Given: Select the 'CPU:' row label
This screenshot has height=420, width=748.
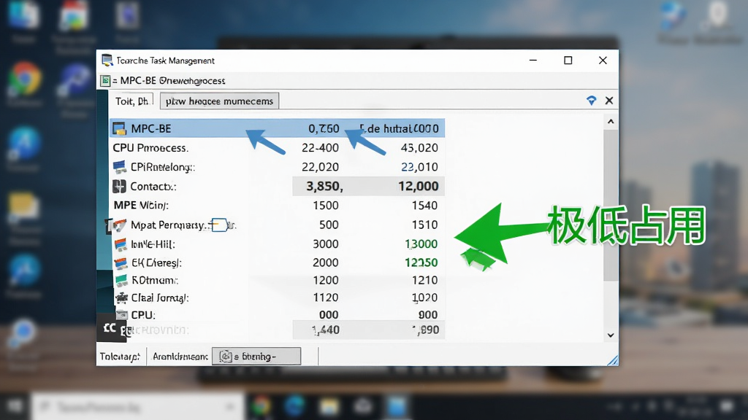Looking at the screenshot, I should [143, 315].
